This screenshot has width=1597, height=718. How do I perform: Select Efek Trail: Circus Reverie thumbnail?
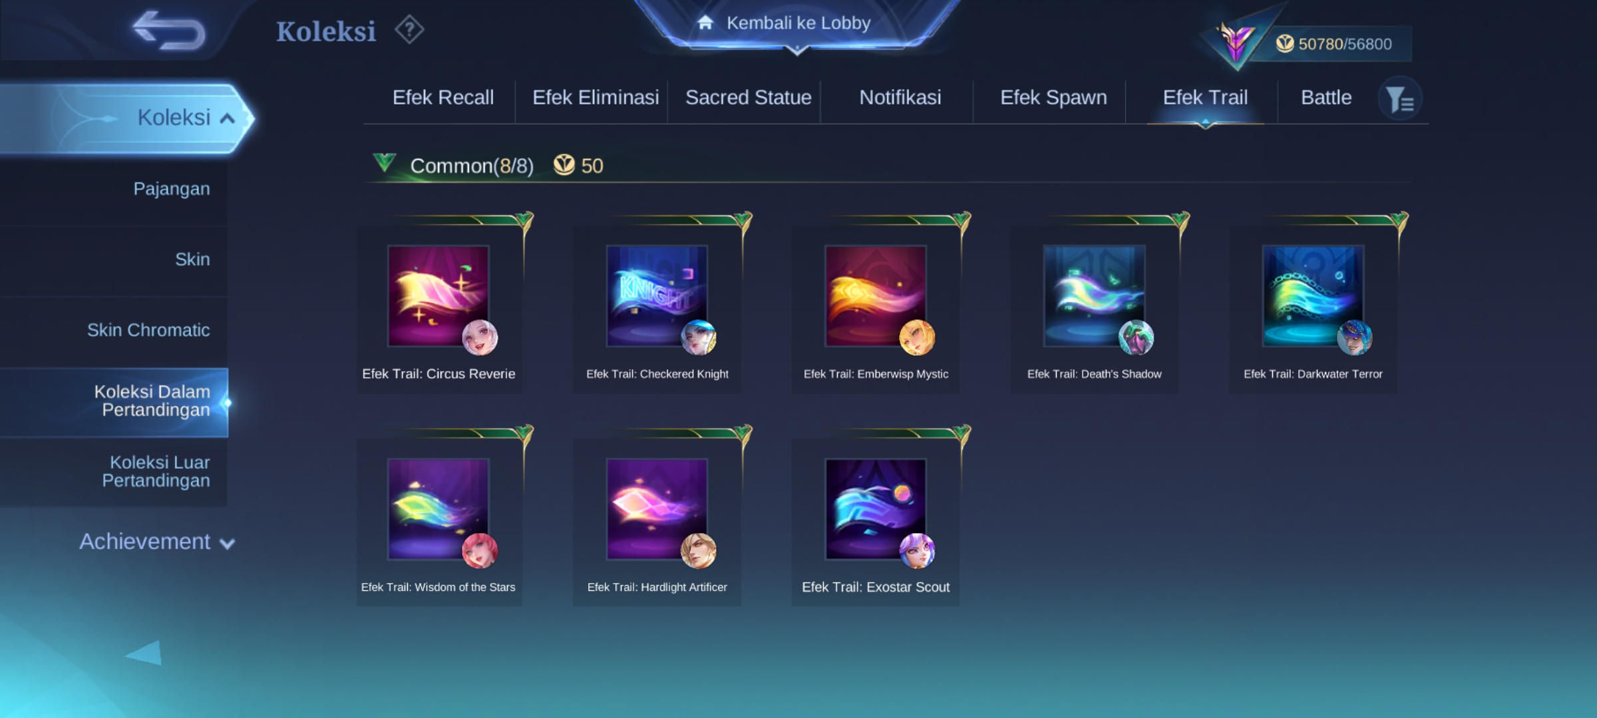[439, 296]
